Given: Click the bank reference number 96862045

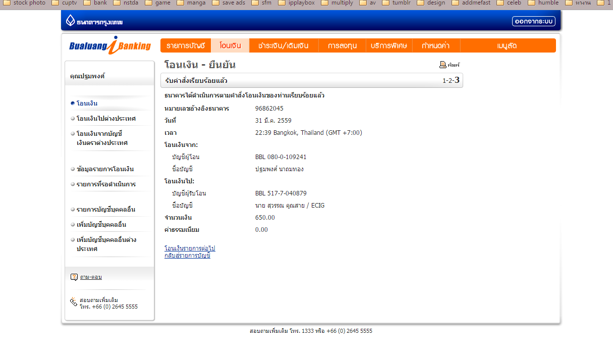Looking at the screenshot, I should pyautogui.click(x=269, y=109).
